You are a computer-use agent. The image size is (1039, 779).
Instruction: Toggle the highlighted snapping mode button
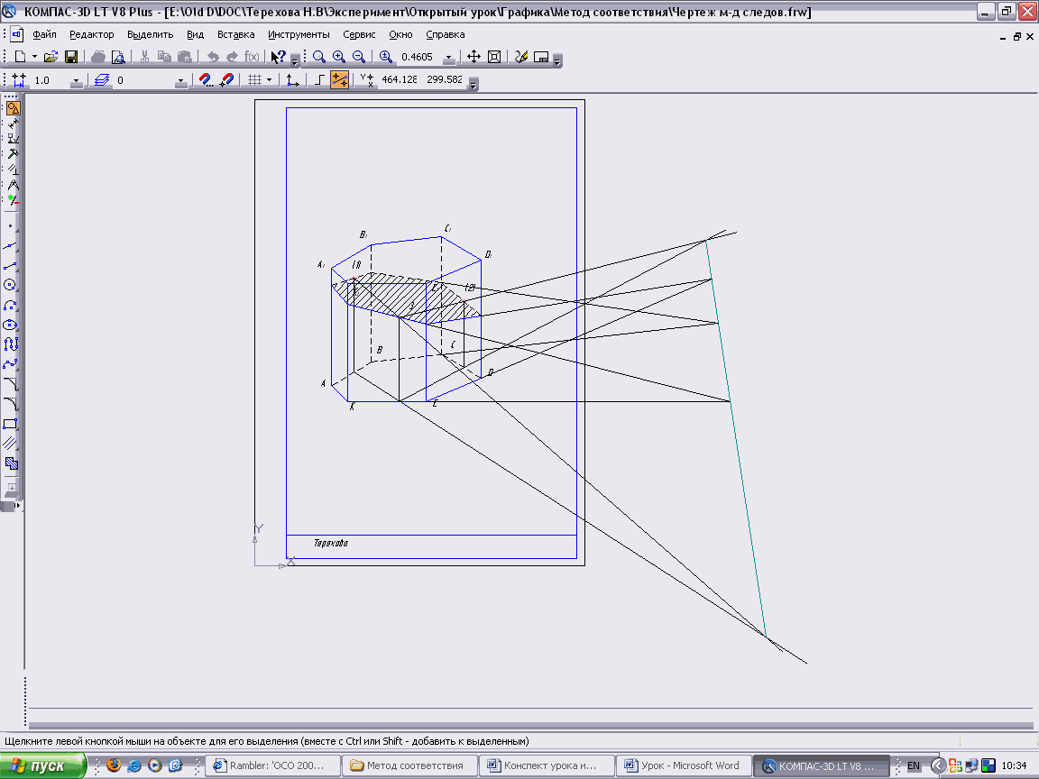pos(340,80)
